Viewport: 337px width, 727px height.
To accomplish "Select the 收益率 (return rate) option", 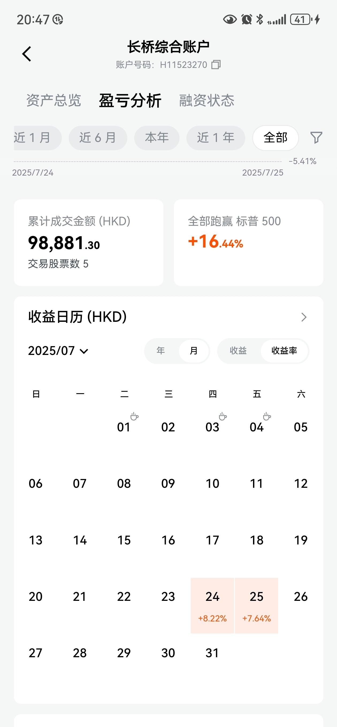I will pos(284,351).
